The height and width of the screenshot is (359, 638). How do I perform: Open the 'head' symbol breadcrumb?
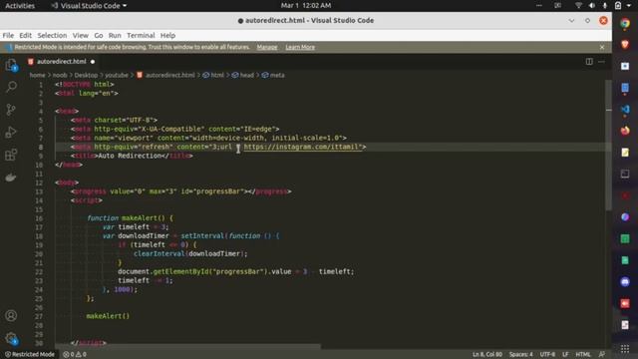tap(243, 76)
